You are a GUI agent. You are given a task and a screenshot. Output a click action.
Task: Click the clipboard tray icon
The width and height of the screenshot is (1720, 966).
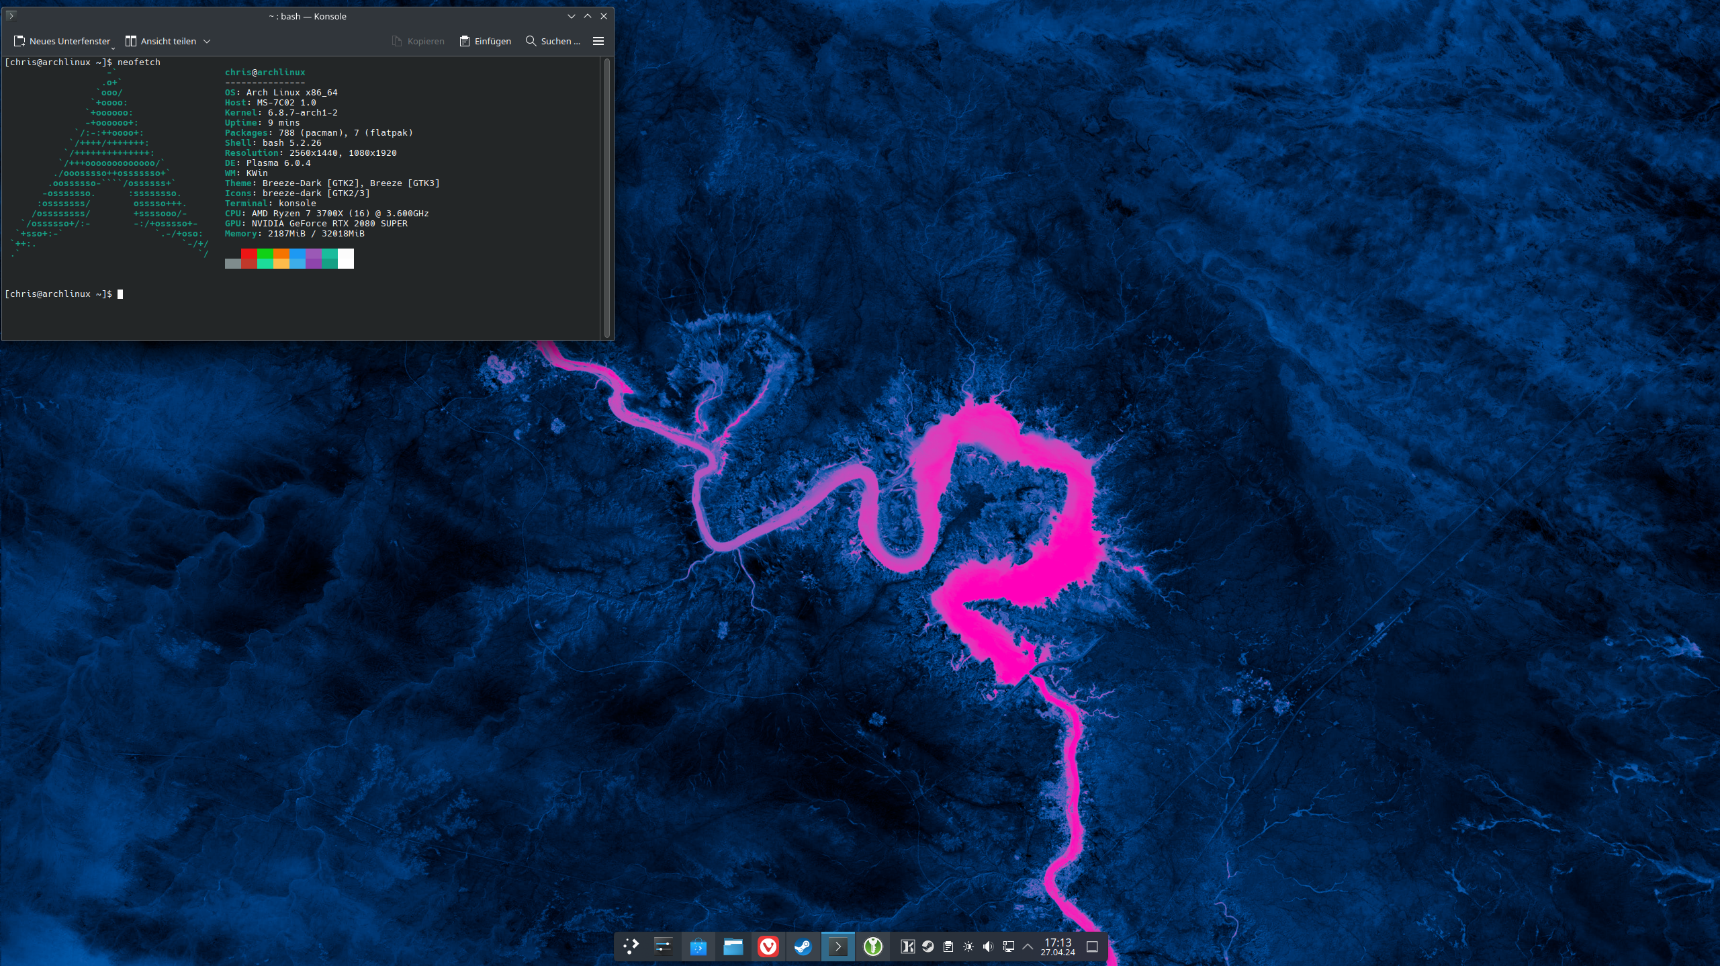(948, 947)
